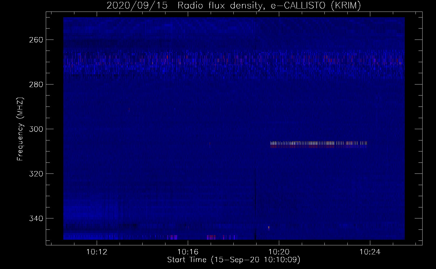This screenshot has height=269, width=436.
Task: Click the date '2020/09/15' in the title
Action: pyautogui.click(x=137, y=5)
